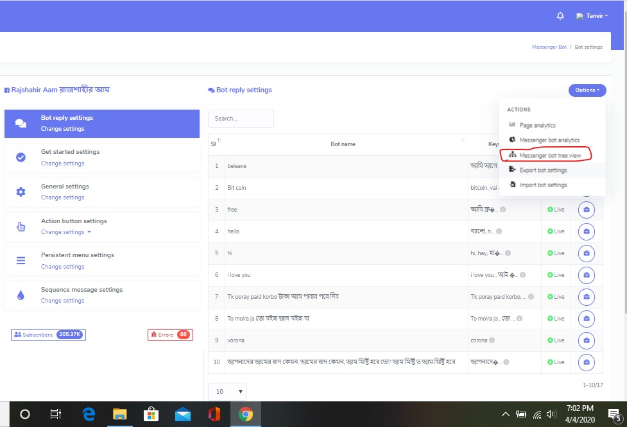Viewport: 627px width, 427px height.
Task: Open actions button for row 10
Action: (x=586, y=362)
